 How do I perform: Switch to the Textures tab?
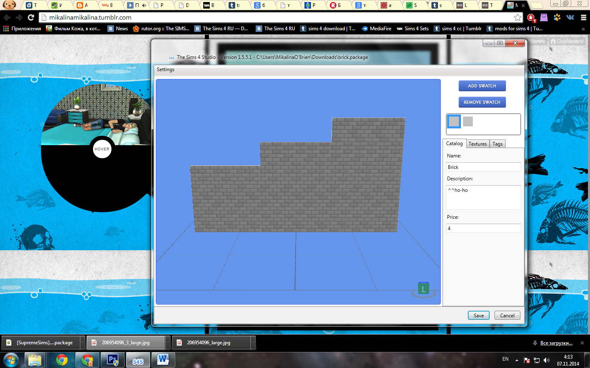pyautogui.click(x=477, y=144)
